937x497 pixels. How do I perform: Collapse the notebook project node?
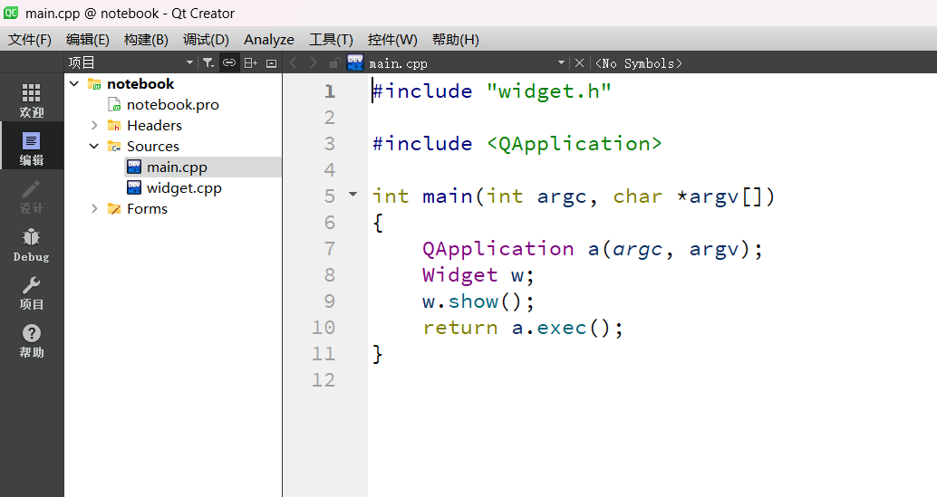[x=74, y=83]
